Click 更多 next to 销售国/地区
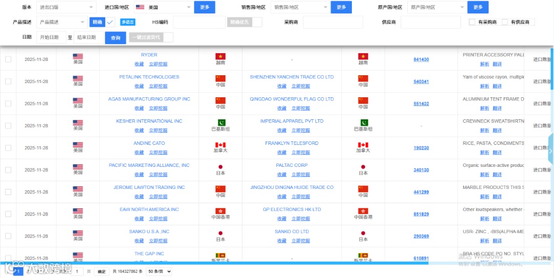The width and height of the screenshot is (554, 278). pos(341,7)
